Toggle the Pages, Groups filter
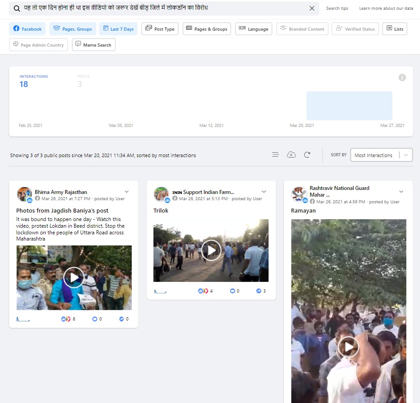420x403 pixels. coord(72,29)
